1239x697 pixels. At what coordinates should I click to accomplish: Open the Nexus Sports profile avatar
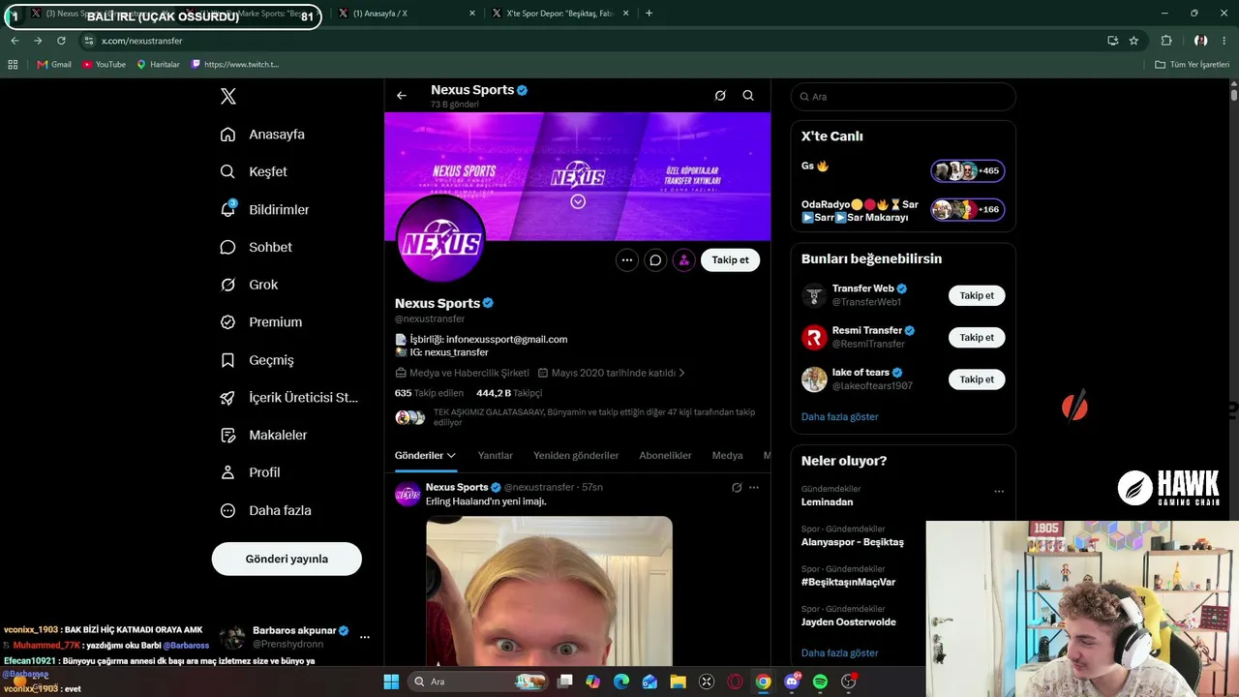(441, 241)
